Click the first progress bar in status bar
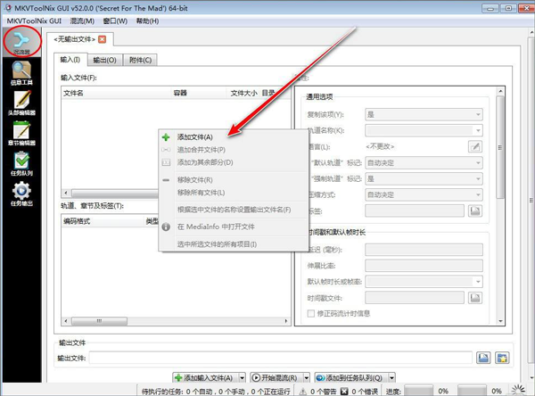 (x=418, y=392)
